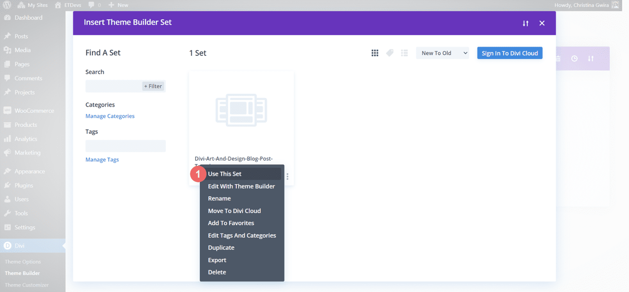The width and height of the screenshot is (629, 292).
Task: Click inside the Tags input field
Action: [125, 146]
